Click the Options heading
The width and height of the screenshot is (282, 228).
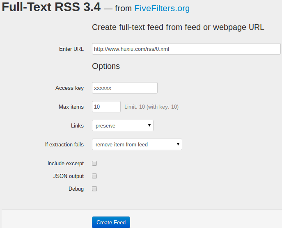tap(106, 66)
